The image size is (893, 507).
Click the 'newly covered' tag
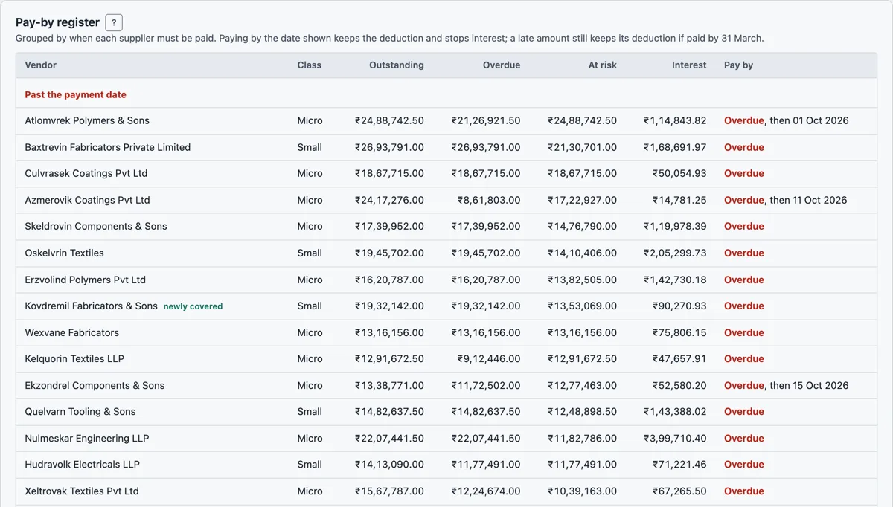(193, 306)
